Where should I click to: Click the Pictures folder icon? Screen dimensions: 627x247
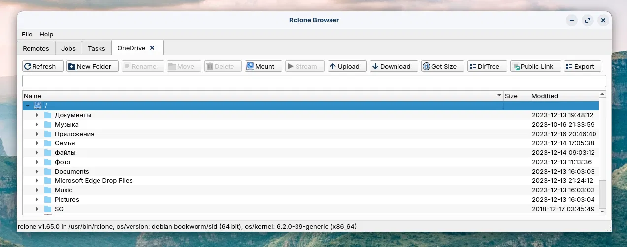coord(48,199)
